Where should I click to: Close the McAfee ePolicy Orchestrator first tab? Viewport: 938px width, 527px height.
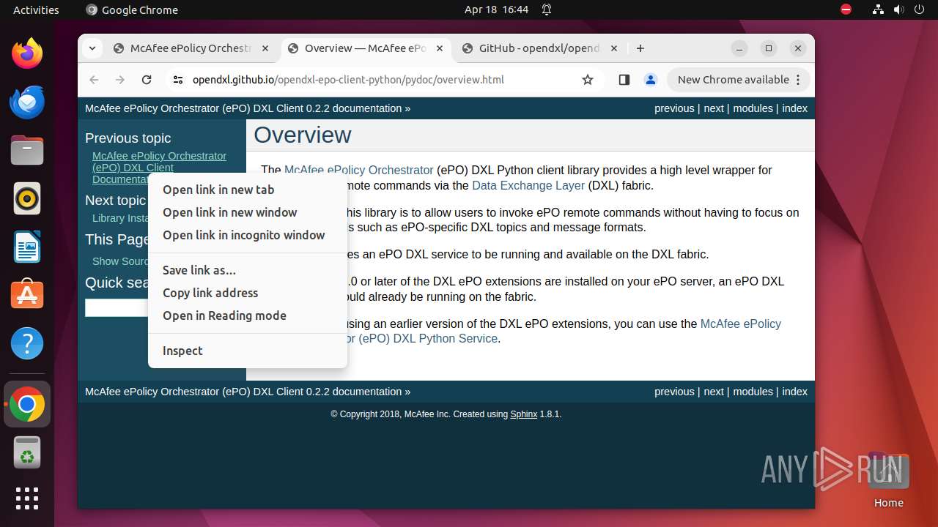pyautogui.click(x=265, y=48)
